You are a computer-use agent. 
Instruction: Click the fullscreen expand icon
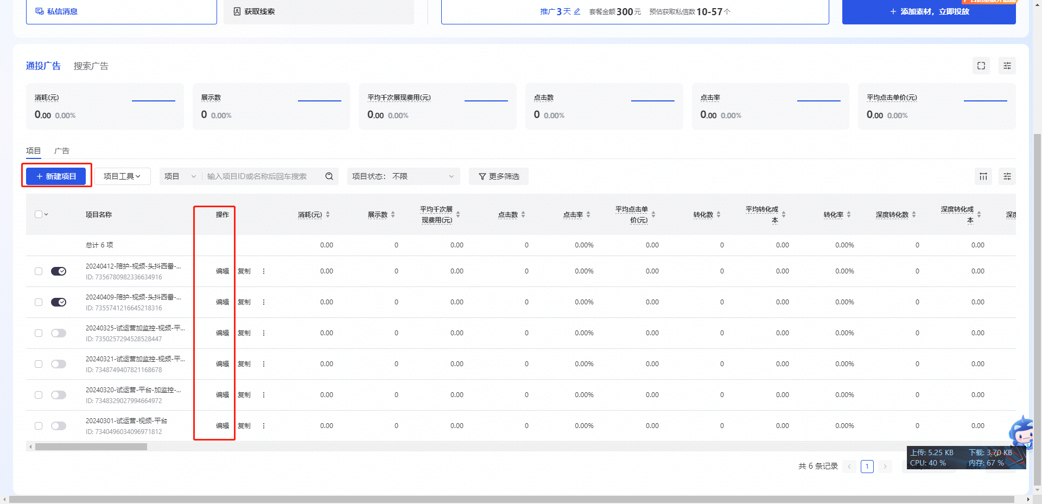click(x=981, y=66)
